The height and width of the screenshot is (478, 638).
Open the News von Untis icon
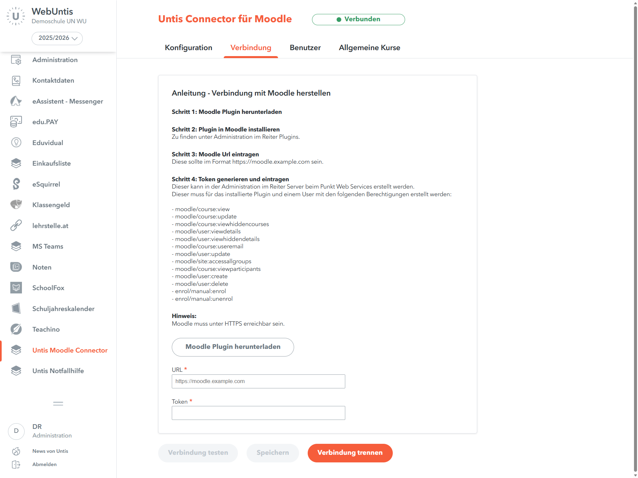coord(16,451)
